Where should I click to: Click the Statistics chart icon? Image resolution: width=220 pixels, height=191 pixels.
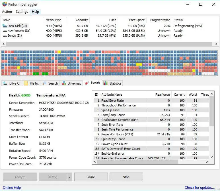pyautogui.click(x=106, y=83)
